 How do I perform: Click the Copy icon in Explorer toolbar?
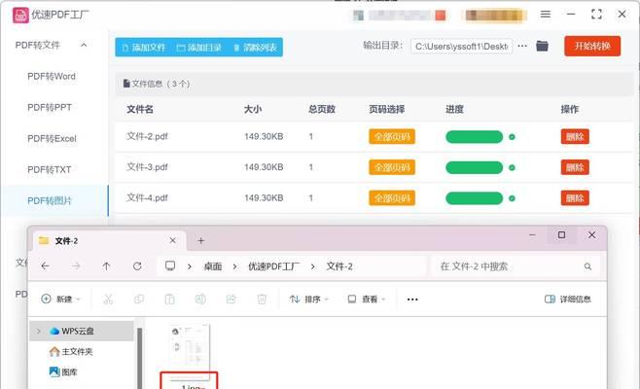point(139,300)
